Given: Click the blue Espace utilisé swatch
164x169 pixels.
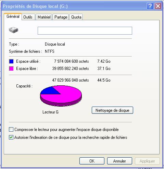Looking at the screenshot, I should pyautogui.click(x=11, y=61).
